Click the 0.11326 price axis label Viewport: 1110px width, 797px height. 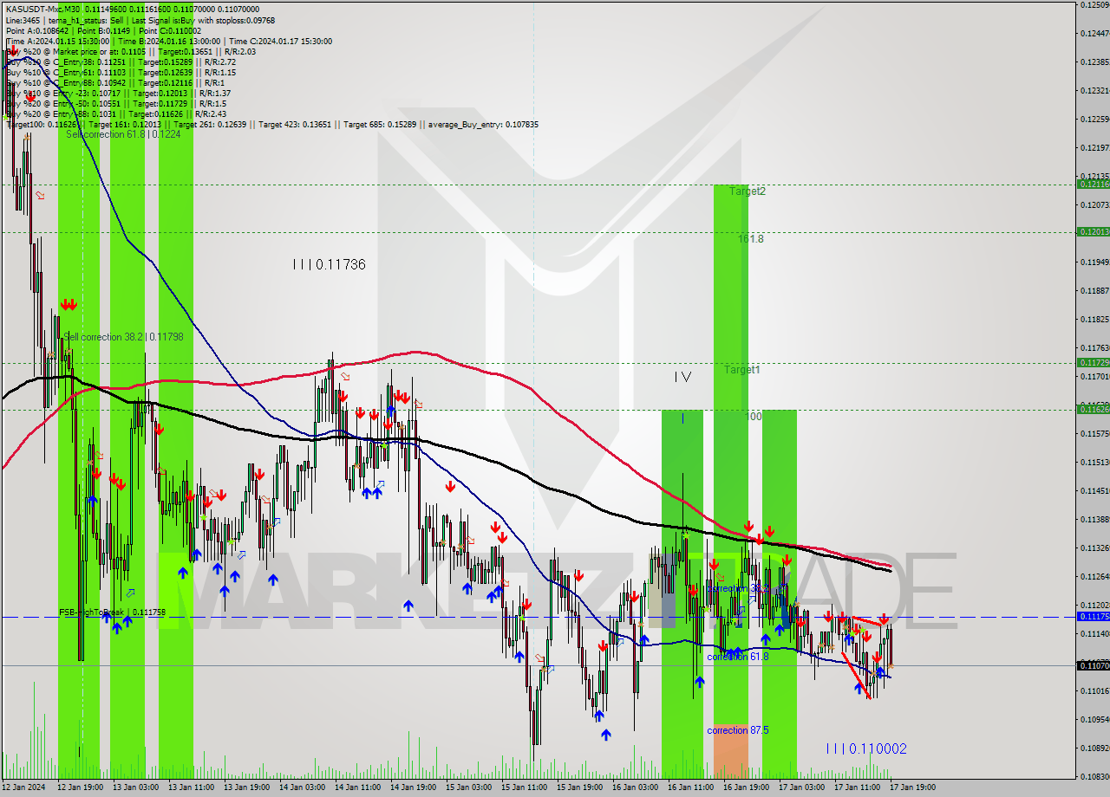[1094, 548]
